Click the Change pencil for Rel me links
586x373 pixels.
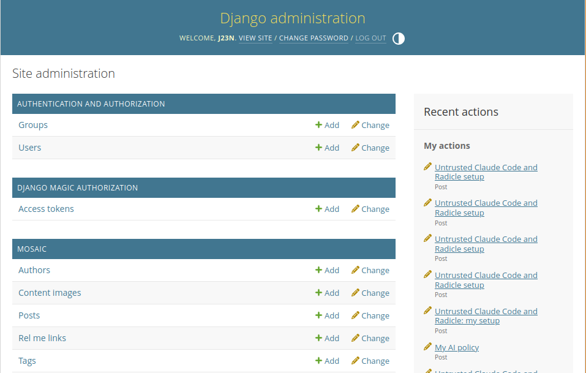(355, 338)
